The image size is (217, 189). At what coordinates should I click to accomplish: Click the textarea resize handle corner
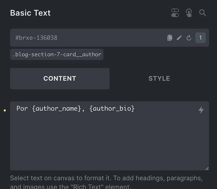pyautogui.click(x=207, y=168)
